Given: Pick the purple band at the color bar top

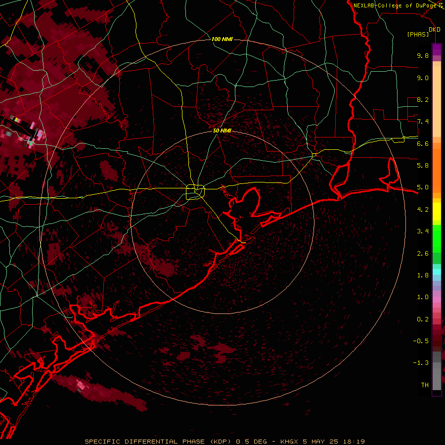Looking at the screenshot, I should pos(437,49).
